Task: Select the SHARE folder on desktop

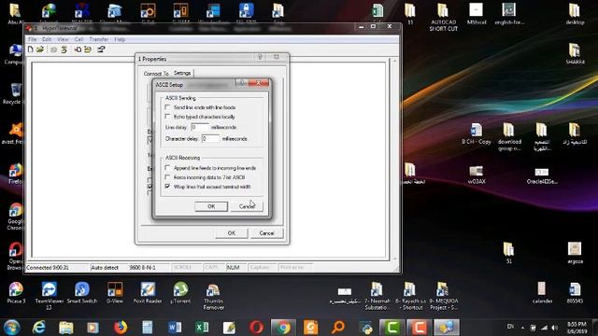Action: [575, 53]
